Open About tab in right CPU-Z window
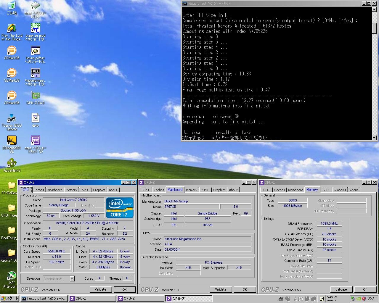This screenshot has width=379, height=303. (x=354, y=190)
